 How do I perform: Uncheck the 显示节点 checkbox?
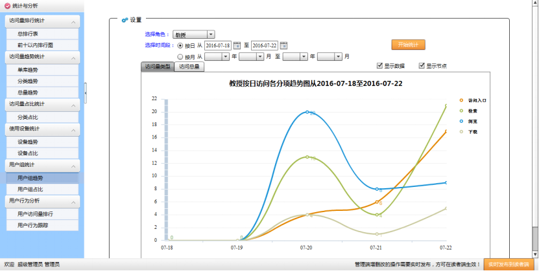click(x=422, y=65)
